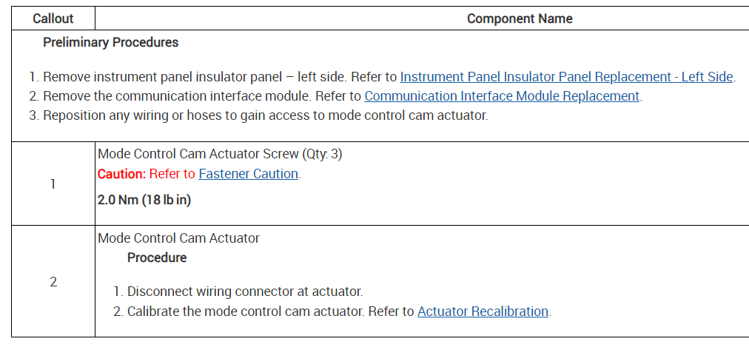This screenshot has width=749, height=350.
Task: Click the Mode Control Cam Actuator Screw (Qty: 3) text
Action: coord(220,155)
